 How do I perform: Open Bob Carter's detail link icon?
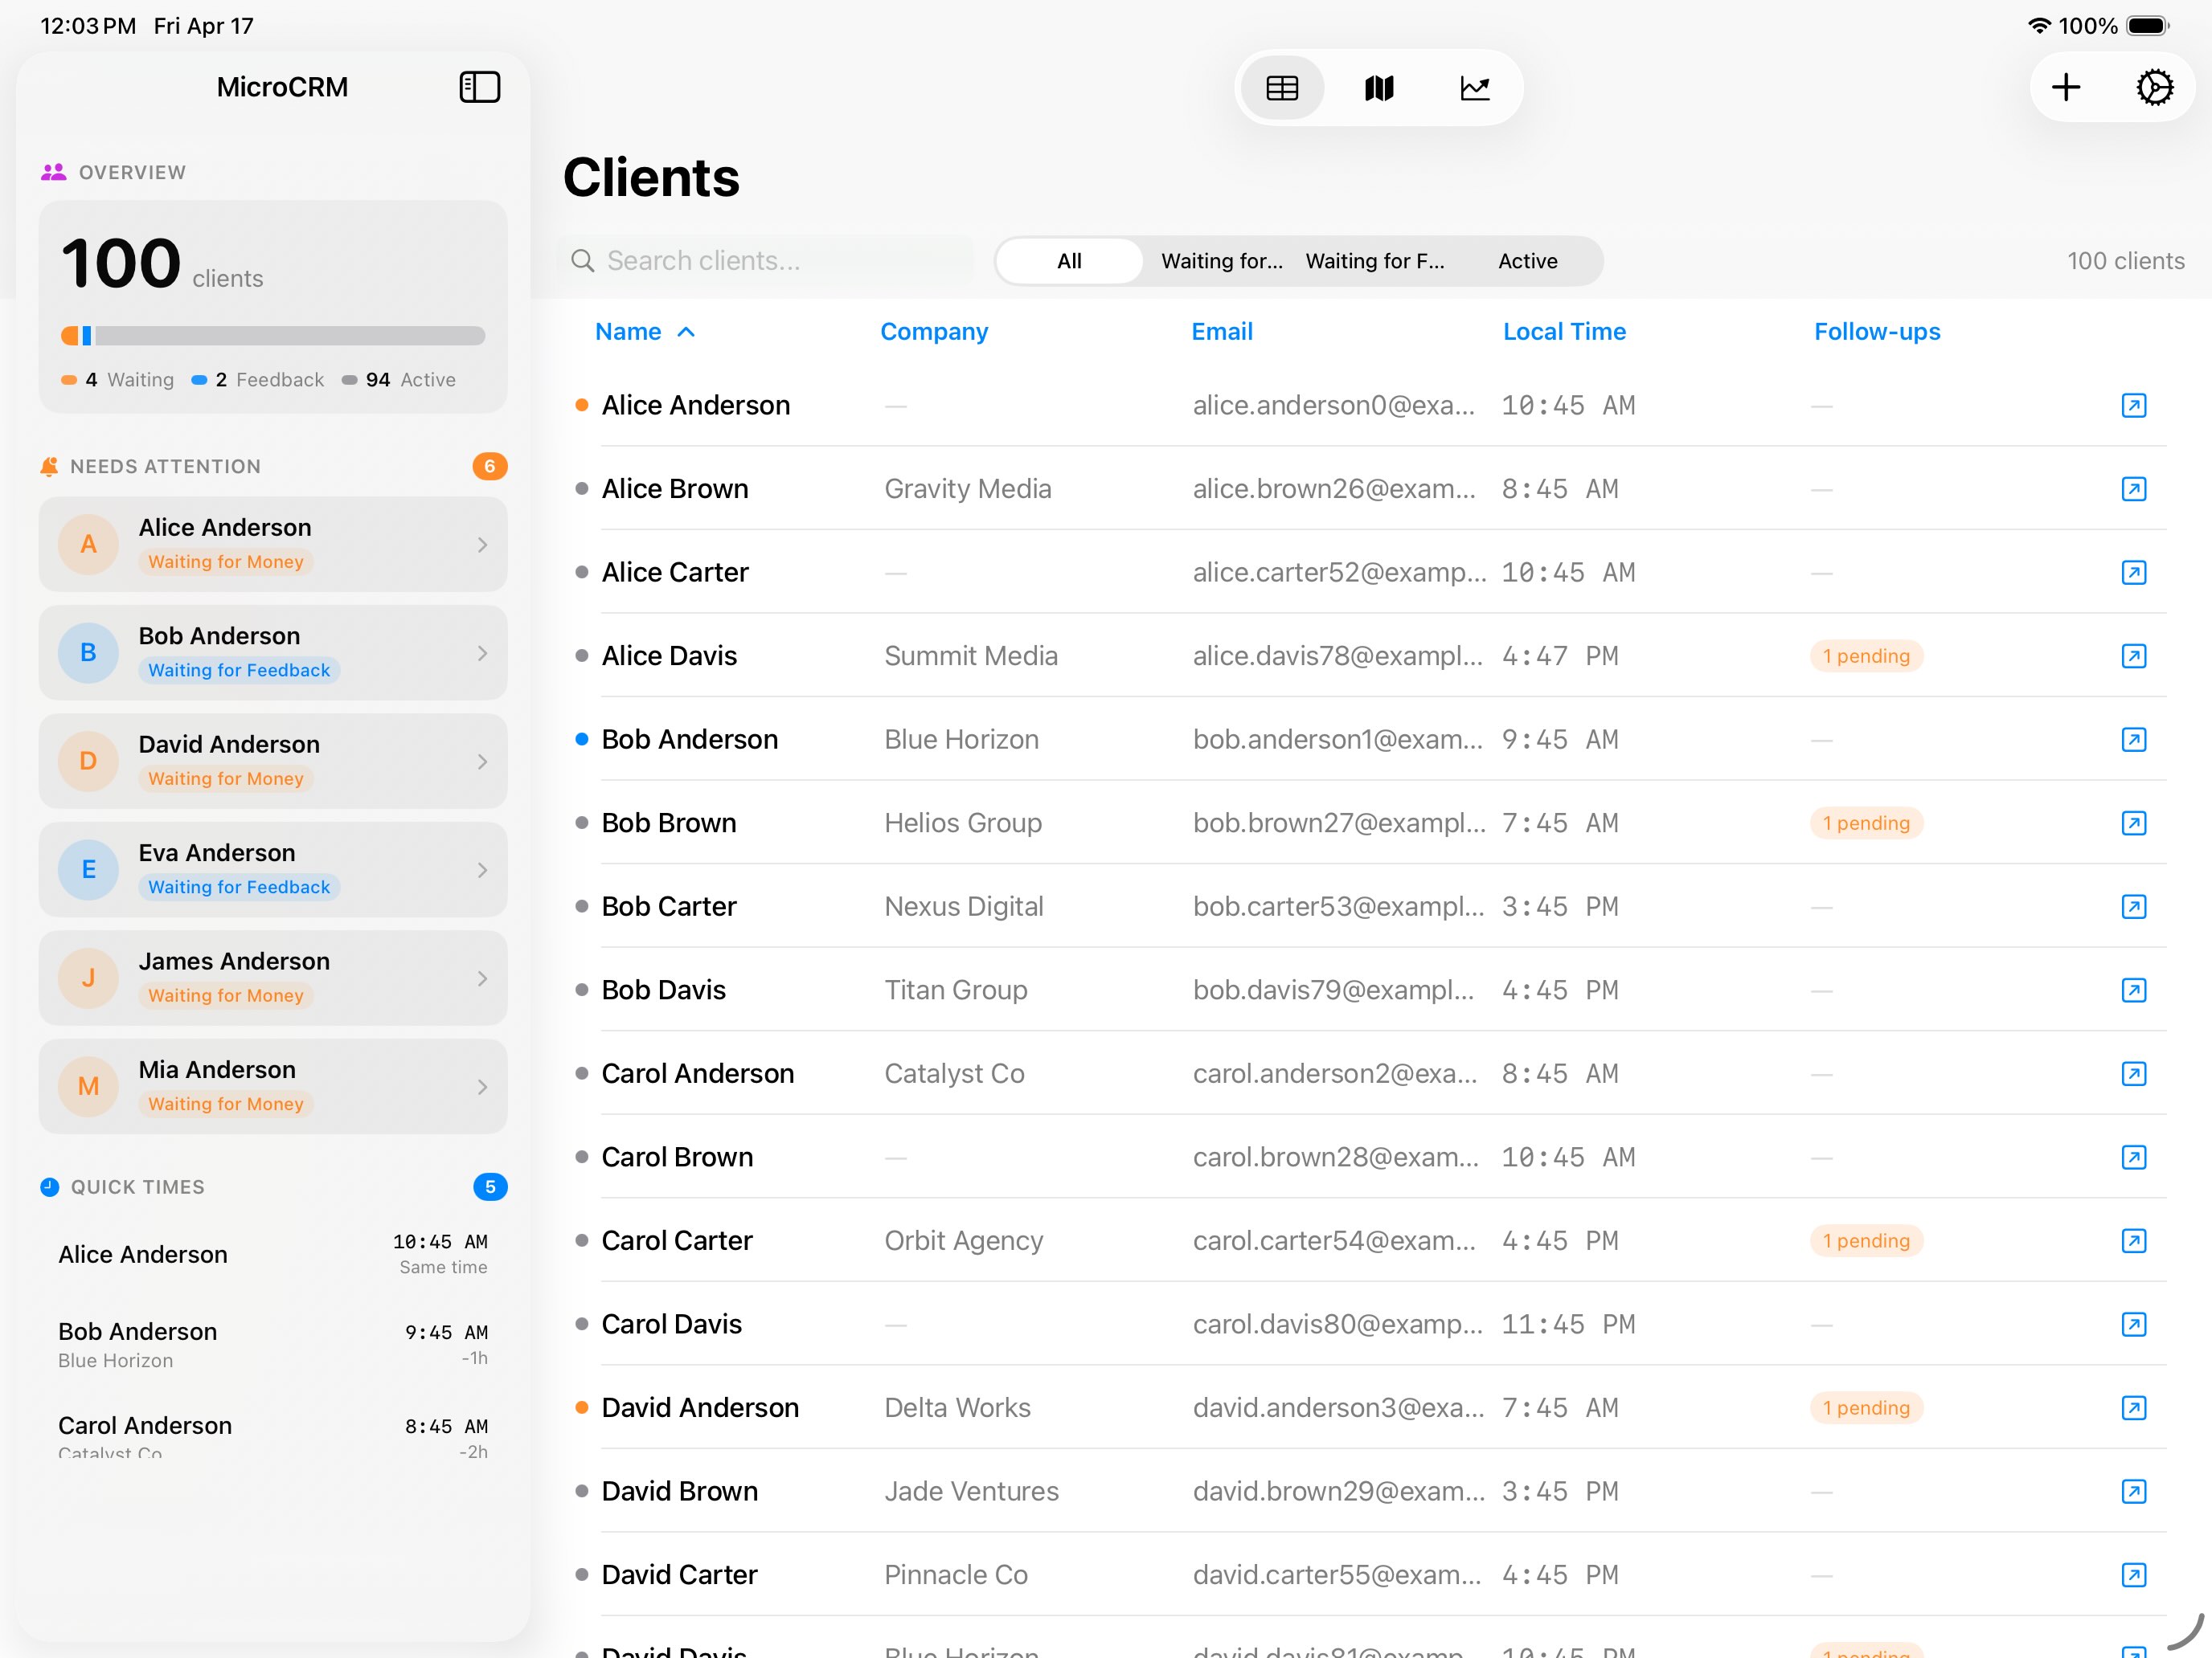pos(2133,906)
